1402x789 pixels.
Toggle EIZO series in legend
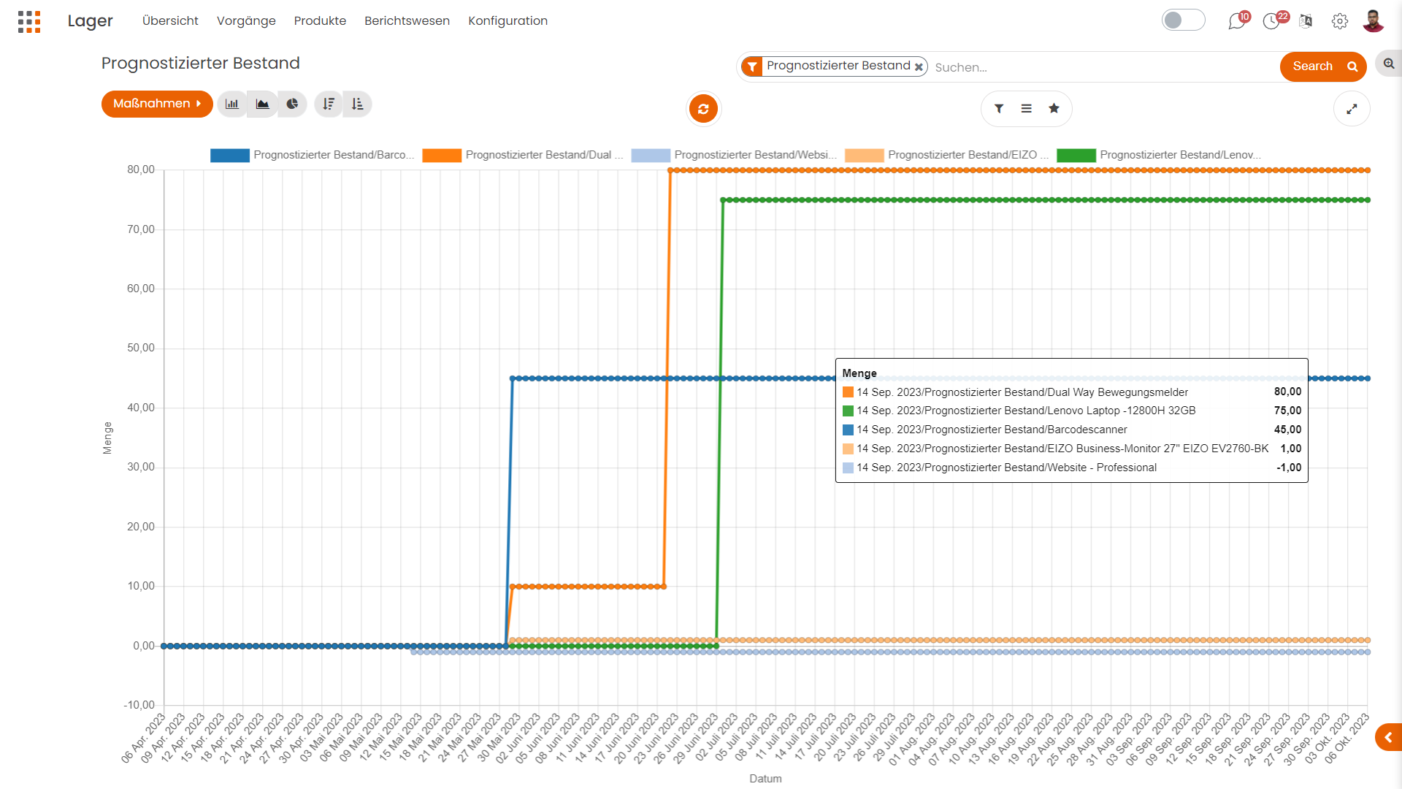pos(947,155)
